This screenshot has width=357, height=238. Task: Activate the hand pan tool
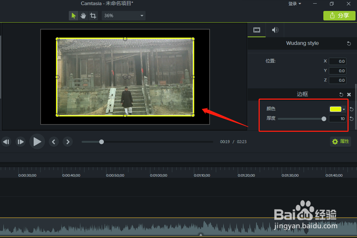click(x=83, y=16)
